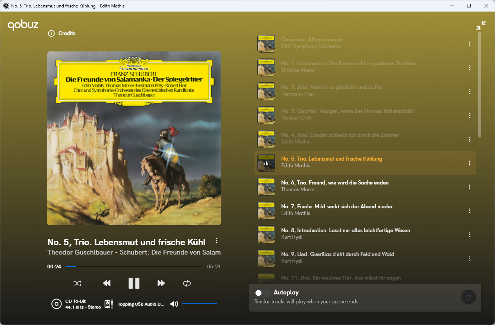Click the Qobuz logo

(x=23, y=25)
